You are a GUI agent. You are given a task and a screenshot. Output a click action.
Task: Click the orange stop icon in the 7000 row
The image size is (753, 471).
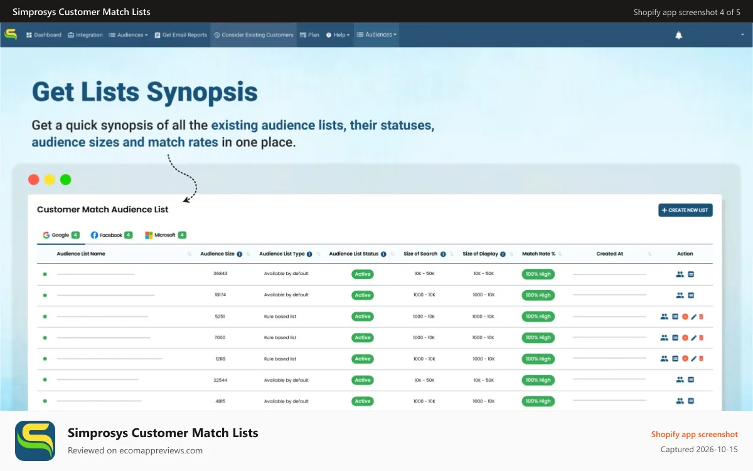685,338
